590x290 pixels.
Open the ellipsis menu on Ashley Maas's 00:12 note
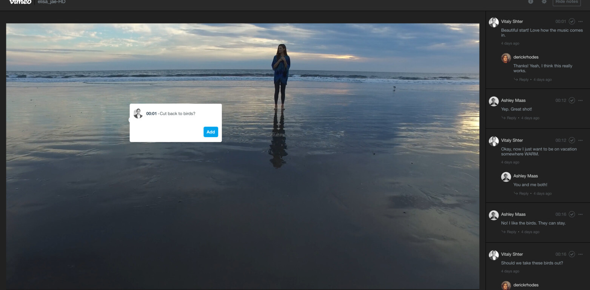[581, 100]
